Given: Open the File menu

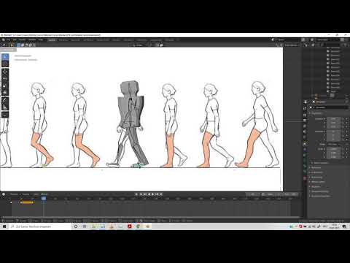Looking at the screenshot, I should (8, 39).
